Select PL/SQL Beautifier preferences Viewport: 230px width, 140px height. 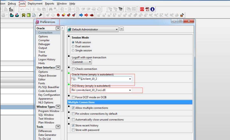(x=49, y=87)
